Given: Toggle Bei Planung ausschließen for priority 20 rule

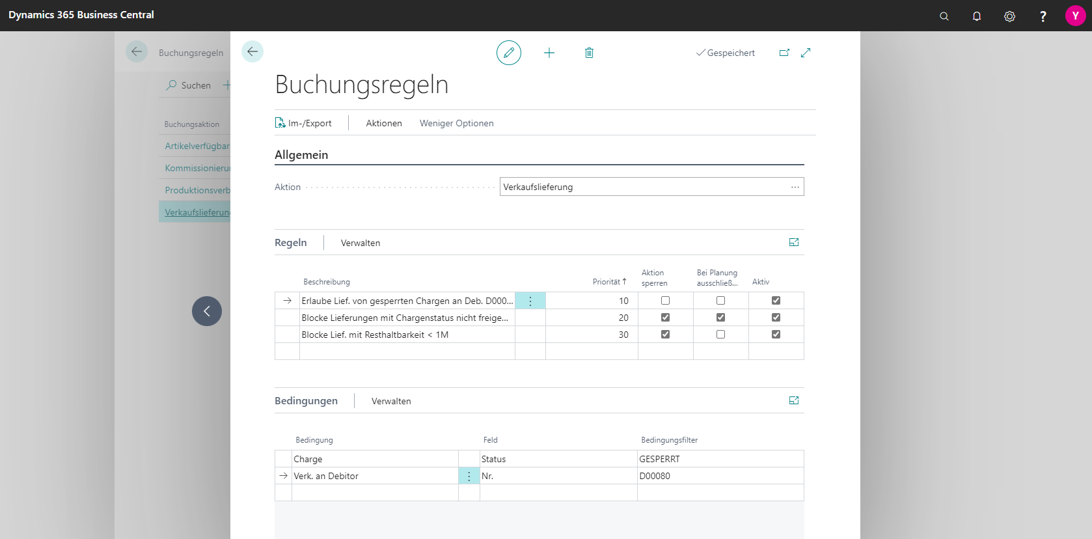Looking at the screenshot, I should click(x=720, y=318).
